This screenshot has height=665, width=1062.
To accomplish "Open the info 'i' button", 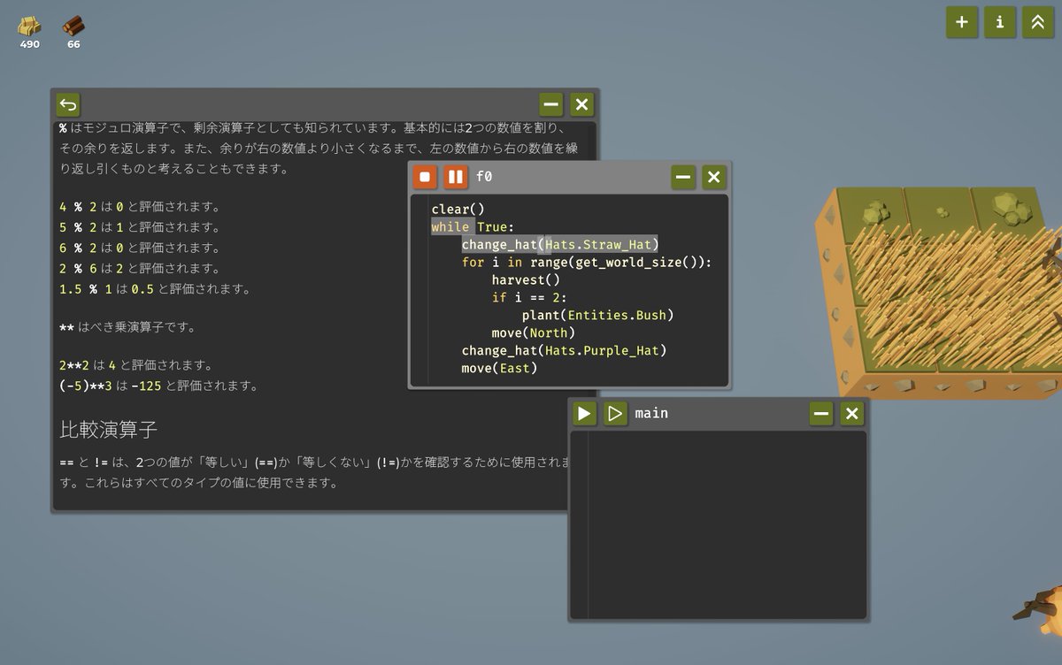I will tap(1000, 22).
